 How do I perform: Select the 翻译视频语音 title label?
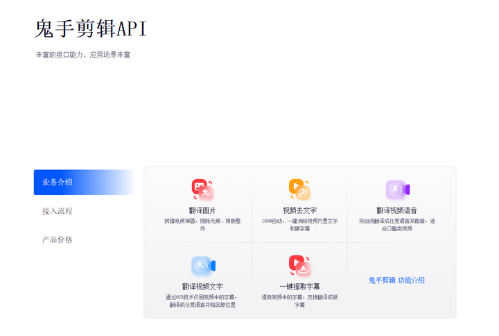point(397,210)
